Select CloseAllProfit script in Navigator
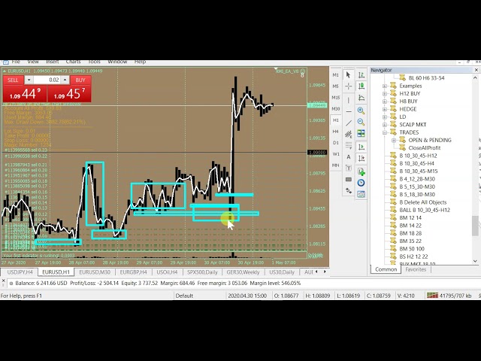 point(425,148)
